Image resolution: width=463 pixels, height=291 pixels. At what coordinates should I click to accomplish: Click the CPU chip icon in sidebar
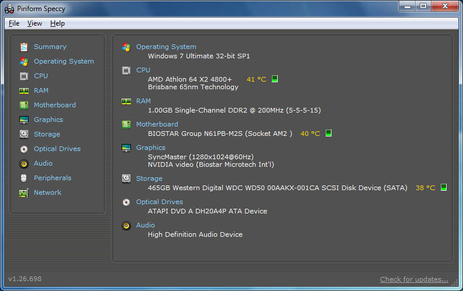pyautogui.click(x=24, y=76)
